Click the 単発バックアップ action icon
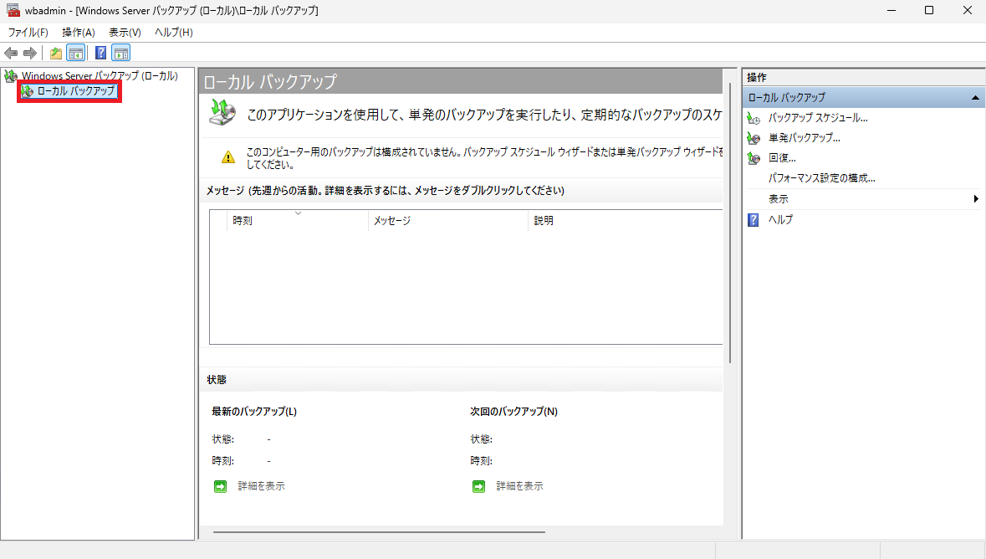 click(x=754, y=138)
